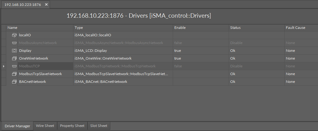Click the Status column header
The width and height of the screenshot is (318, 131).
pyautogui.click(x=235, y=28)
